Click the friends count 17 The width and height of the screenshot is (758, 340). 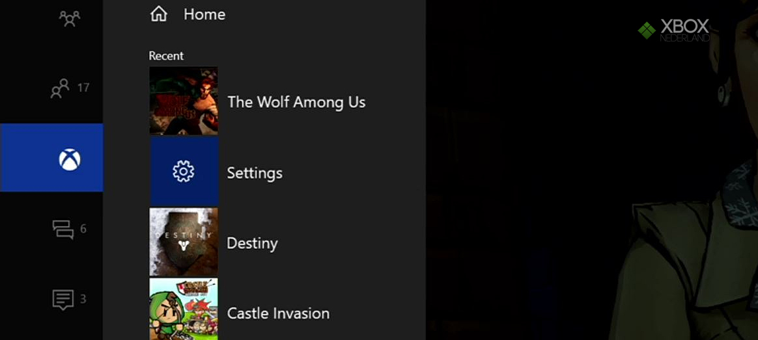(x=83, y=88)
